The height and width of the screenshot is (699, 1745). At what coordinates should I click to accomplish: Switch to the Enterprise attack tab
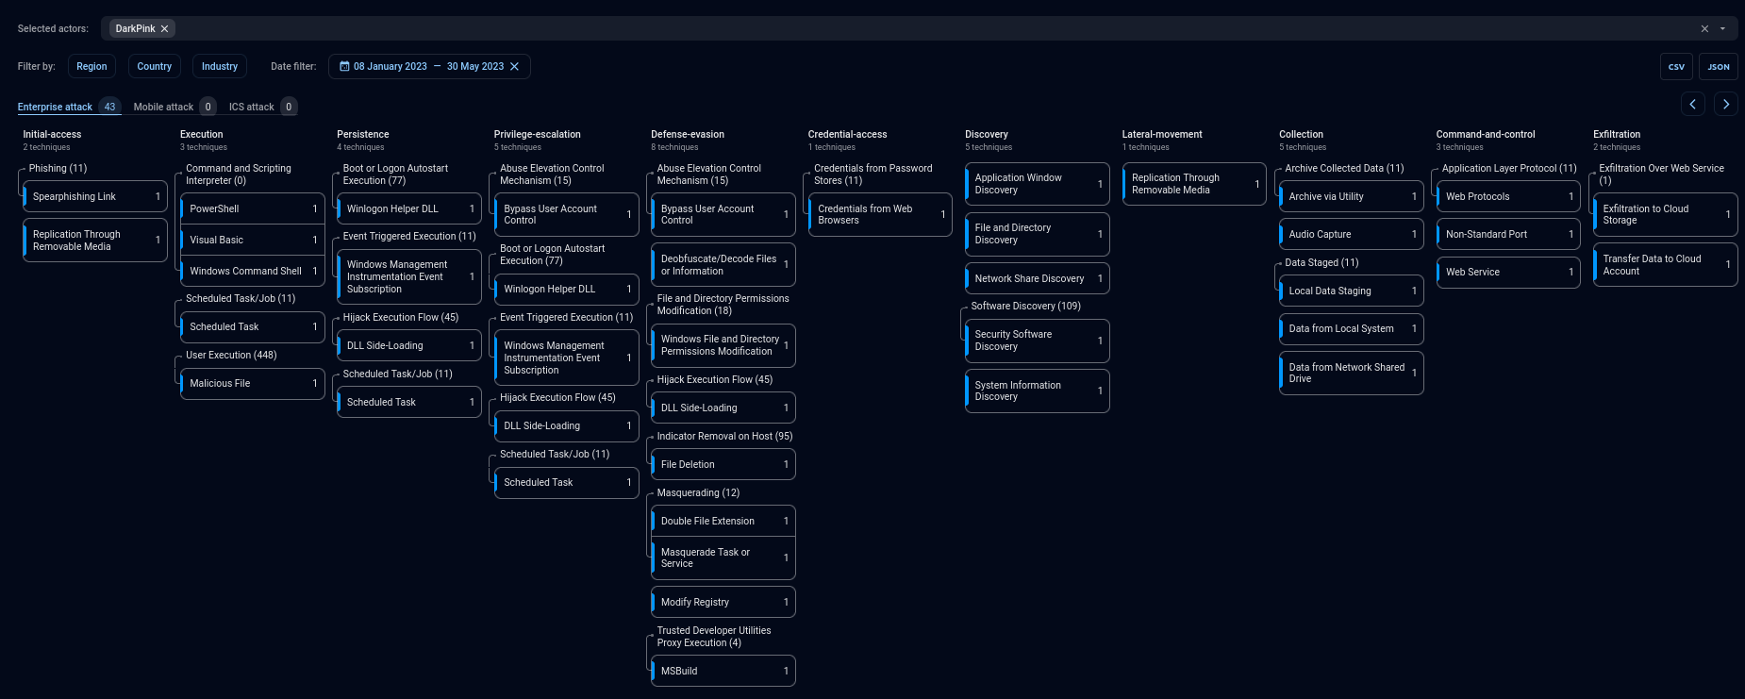[x=69, y=107]
